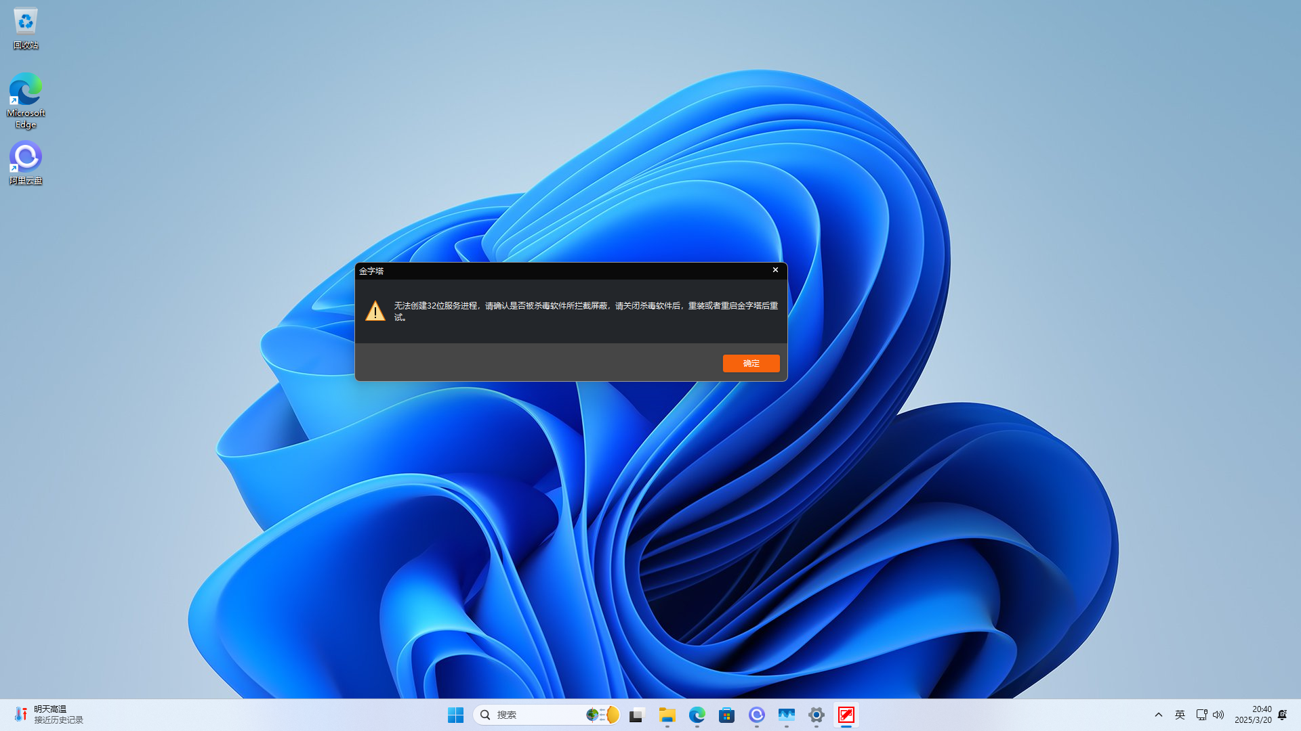Screen dimensions: 1301x731
Task: Open the volume speaker tray icon
Action: click(1218, 715)
